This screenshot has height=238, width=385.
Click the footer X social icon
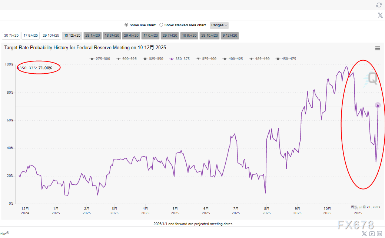pyautogui.click(x=364, y=234)
